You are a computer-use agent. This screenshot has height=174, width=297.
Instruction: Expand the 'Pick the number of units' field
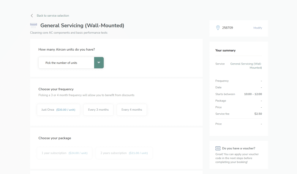click(66, 63)
